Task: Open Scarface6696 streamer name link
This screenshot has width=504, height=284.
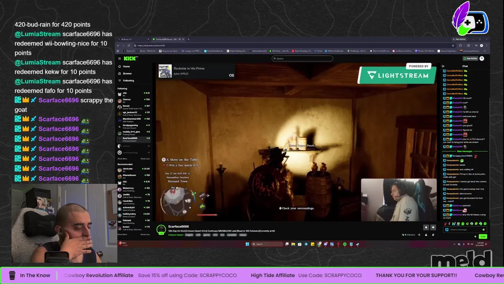Action: pos(178,227)
